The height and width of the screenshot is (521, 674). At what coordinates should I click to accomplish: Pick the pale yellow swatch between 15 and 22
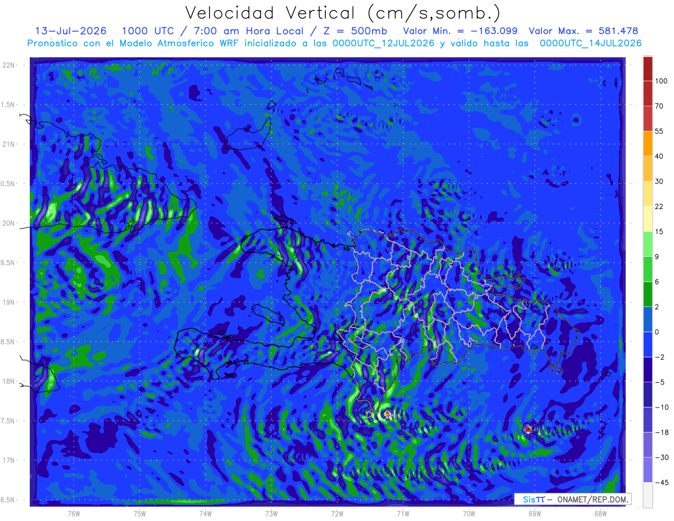click(x=648, y=219)
